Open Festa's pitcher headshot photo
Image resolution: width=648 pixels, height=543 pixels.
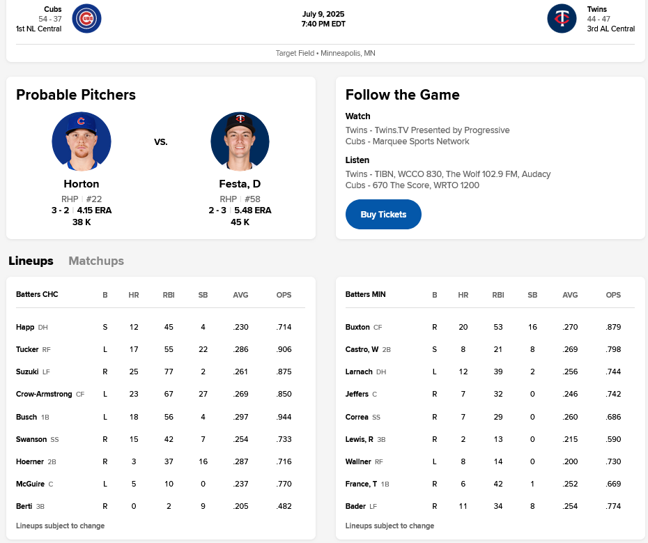[240, 142]
